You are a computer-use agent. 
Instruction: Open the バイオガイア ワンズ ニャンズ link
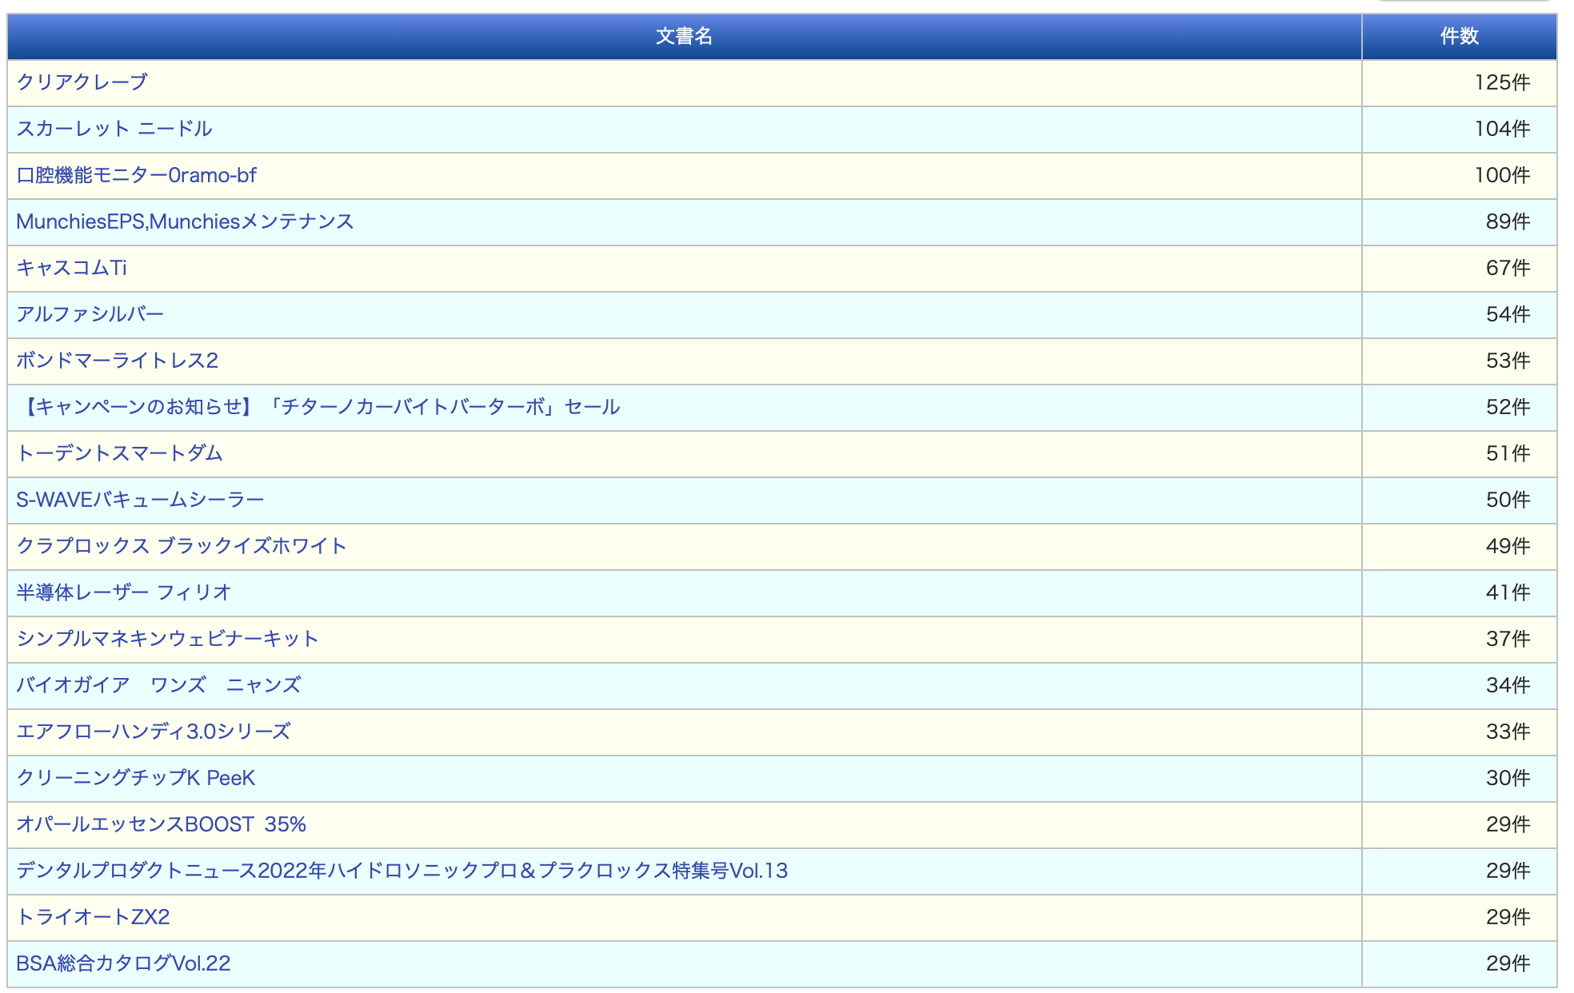pyautogui.click(x=158, y=685)
